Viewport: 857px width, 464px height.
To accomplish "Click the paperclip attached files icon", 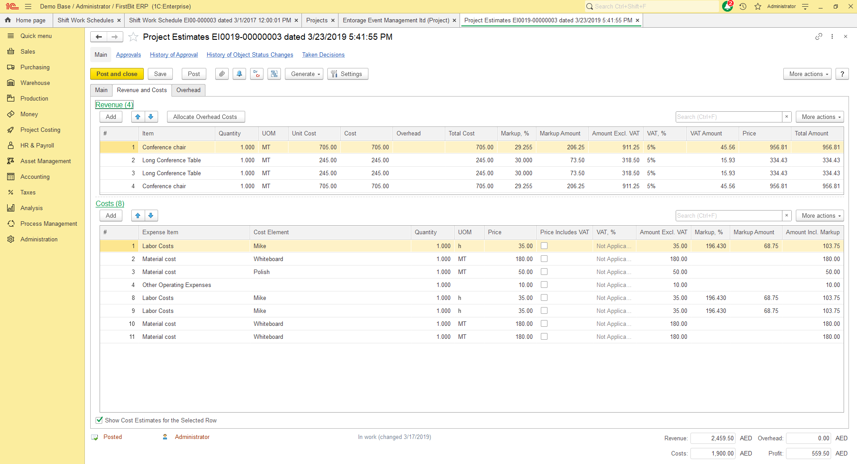I will [x=222, y=74].
